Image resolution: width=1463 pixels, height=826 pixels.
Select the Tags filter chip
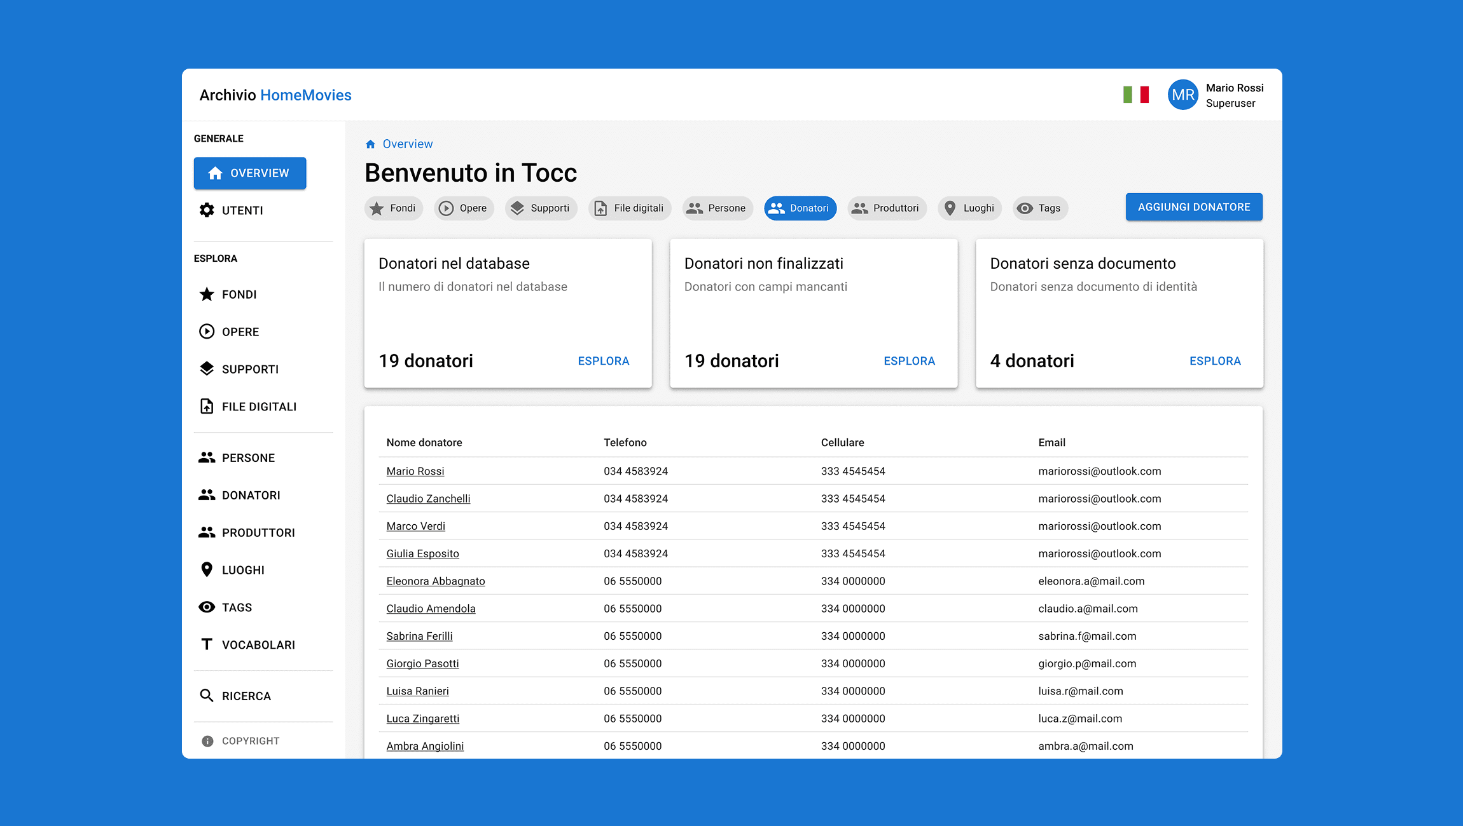(x=1040, y=208)
